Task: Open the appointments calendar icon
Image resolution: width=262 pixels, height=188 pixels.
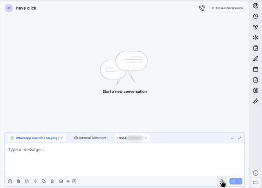Action: point(255,69)
